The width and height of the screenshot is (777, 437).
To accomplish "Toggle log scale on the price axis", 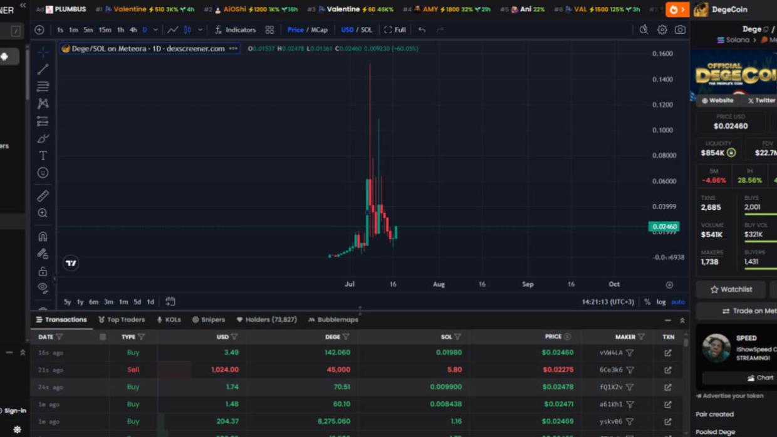I will click(x=661, y=302).
